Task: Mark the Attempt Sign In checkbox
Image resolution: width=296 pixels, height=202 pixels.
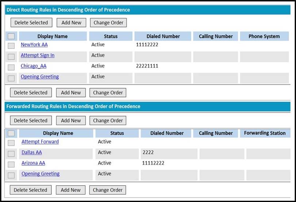Action: point(11,57)
